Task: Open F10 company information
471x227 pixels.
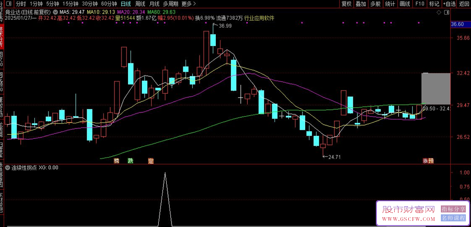Action: [x=420, y=4]
